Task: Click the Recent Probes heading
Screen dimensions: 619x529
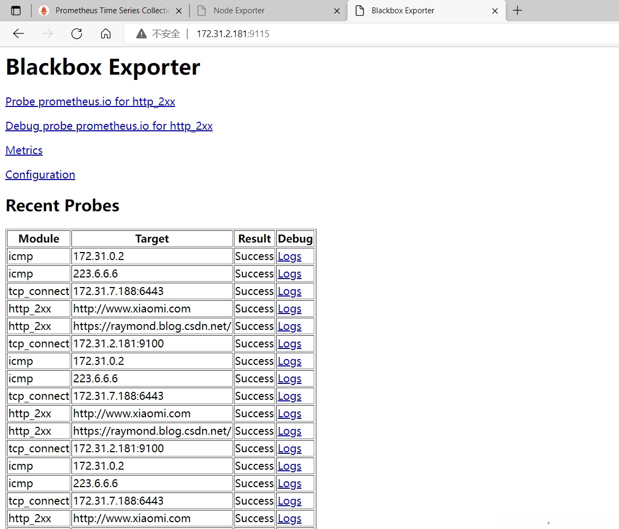Action: 62,206
